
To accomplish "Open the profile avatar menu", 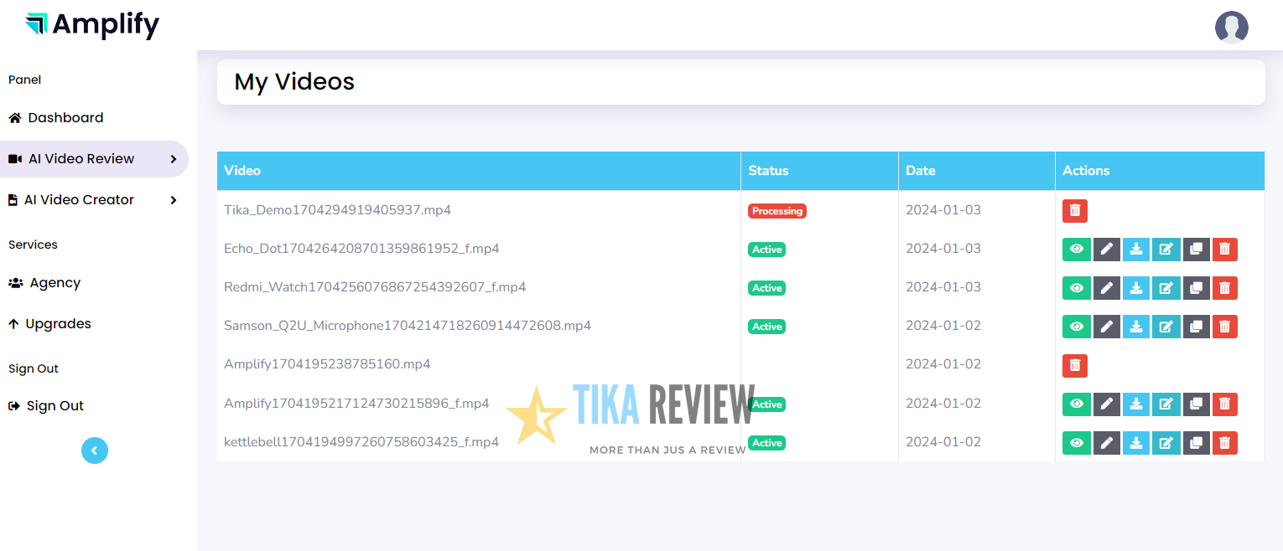I will 1231,28.
